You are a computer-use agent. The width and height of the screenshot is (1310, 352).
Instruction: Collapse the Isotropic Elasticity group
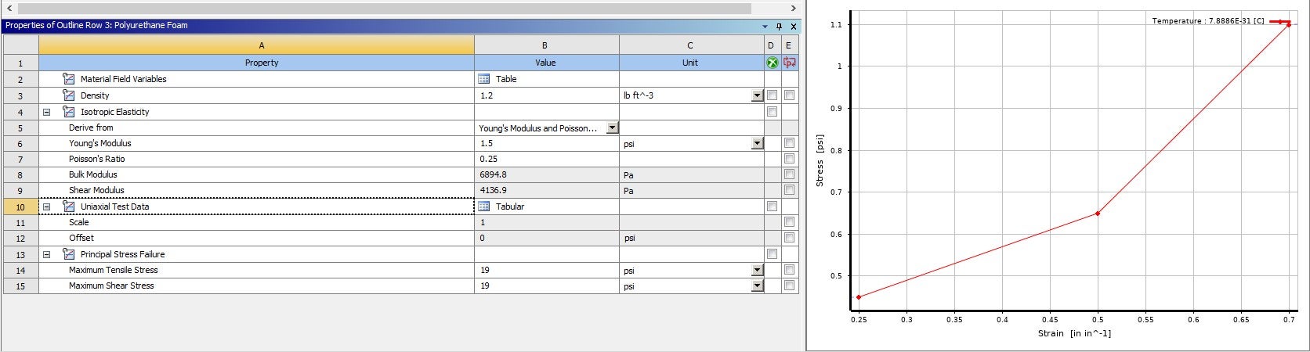point(46,112)
